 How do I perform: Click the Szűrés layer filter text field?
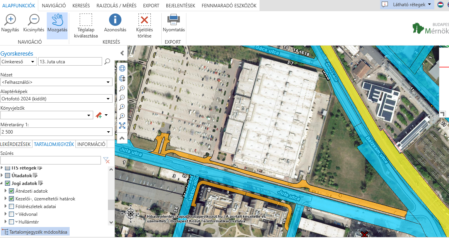pyautogui.click(x=50, y=160)
